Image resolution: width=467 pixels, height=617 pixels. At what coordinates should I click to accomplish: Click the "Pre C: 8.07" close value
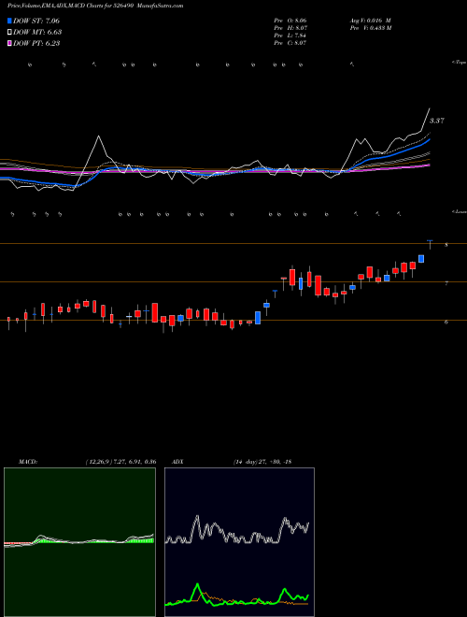click(x=290, y=43)
